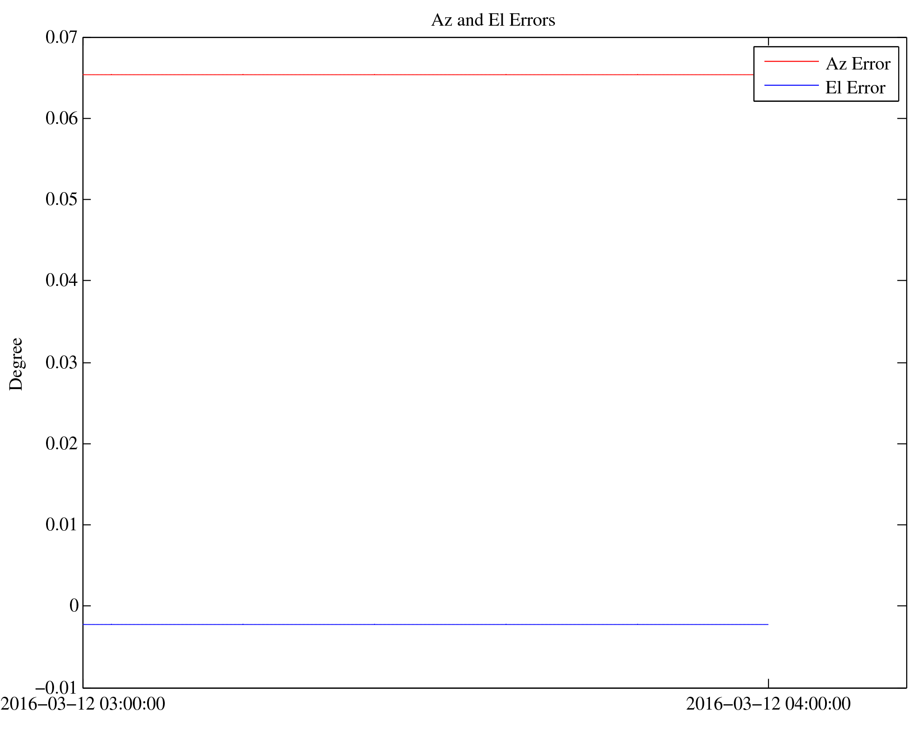
Task: Click the 'Az and El Errors' plot title
Action: [492, 20]
